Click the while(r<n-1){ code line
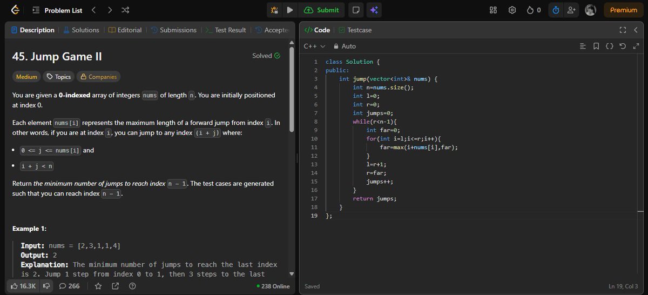This screenshot has width=648, height=295. point(375,122)
